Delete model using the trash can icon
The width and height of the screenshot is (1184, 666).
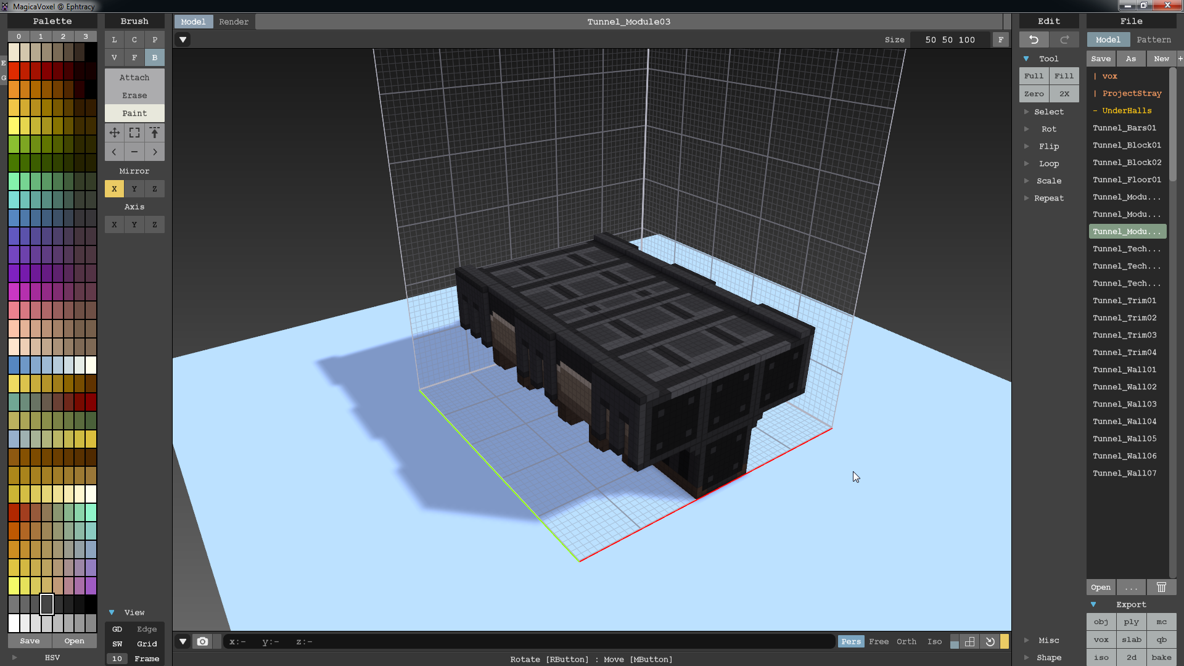[x=1161, y=587]
